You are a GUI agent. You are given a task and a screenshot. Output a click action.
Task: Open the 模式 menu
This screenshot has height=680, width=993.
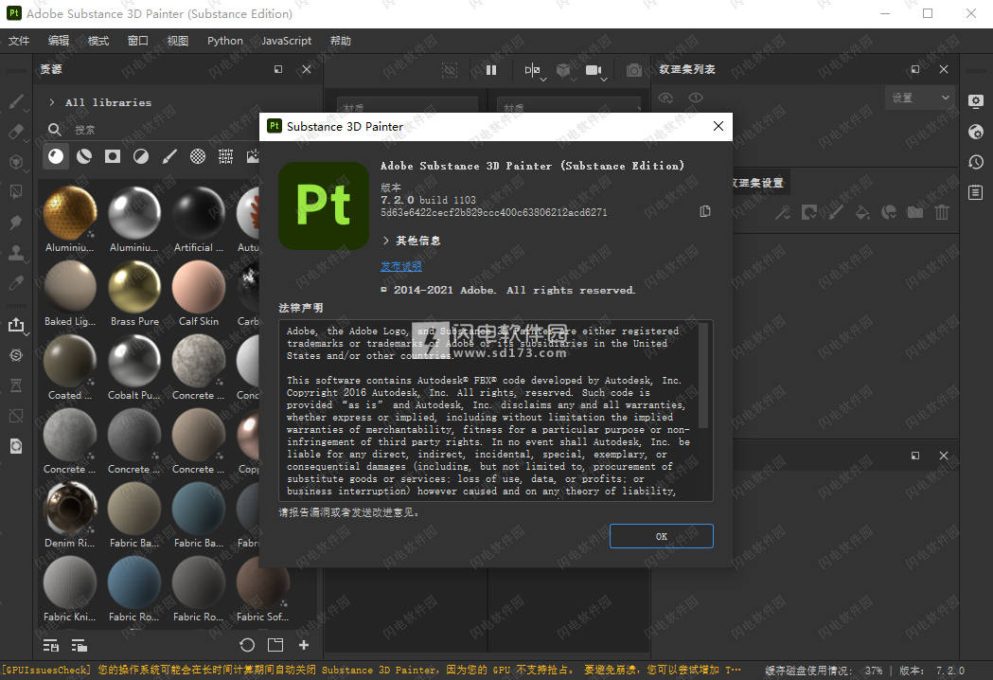coord(98,41)
